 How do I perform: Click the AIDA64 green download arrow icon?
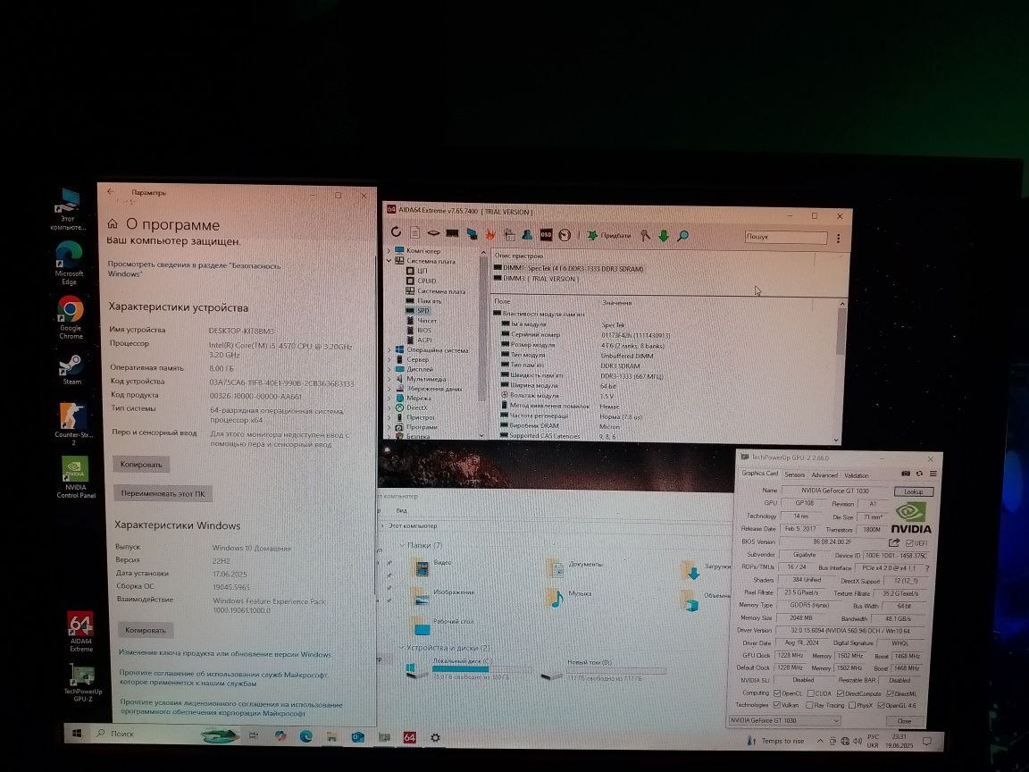[664, 236]
